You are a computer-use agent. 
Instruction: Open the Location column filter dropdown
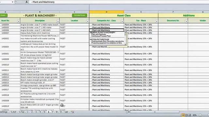[88, 21]
